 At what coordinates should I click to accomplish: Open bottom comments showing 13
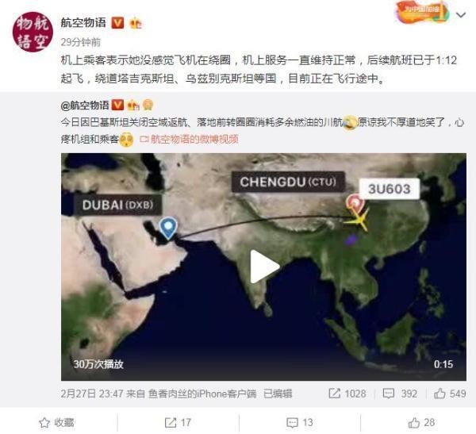[x=300, y=422]
